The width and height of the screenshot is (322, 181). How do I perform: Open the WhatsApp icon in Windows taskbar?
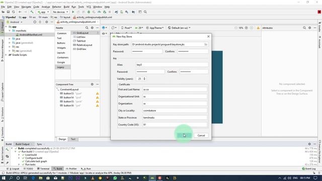click(x=115, y=178)
